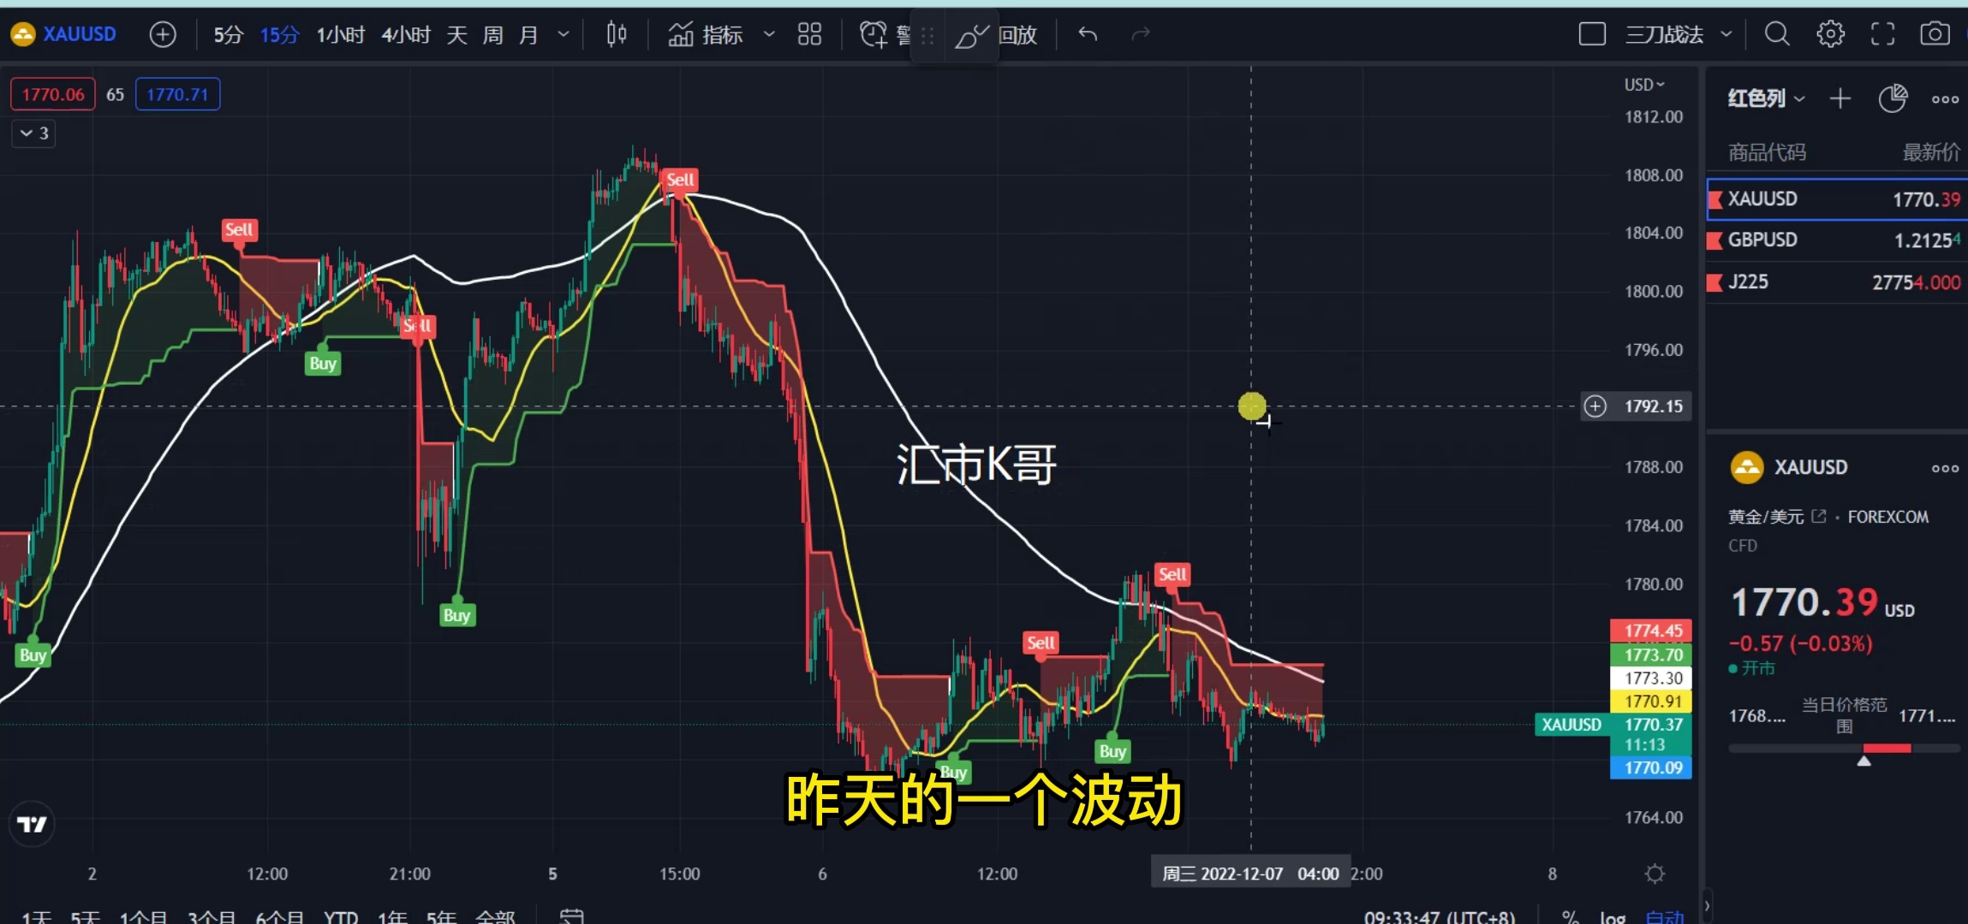Expand the timeframe dropdown arrow
Screen dimensions: 1968x924
(563, 34)
